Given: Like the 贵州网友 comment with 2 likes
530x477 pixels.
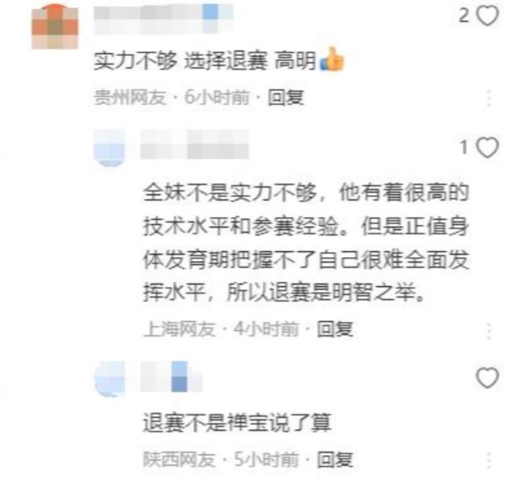Looking at the screenshot, I should [487, 16].
